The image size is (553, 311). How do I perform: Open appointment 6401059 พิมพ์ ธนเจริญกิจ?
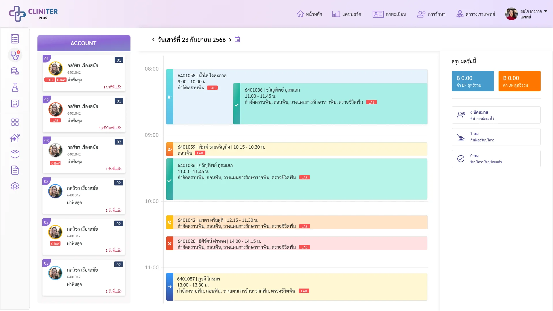(297, 149)
